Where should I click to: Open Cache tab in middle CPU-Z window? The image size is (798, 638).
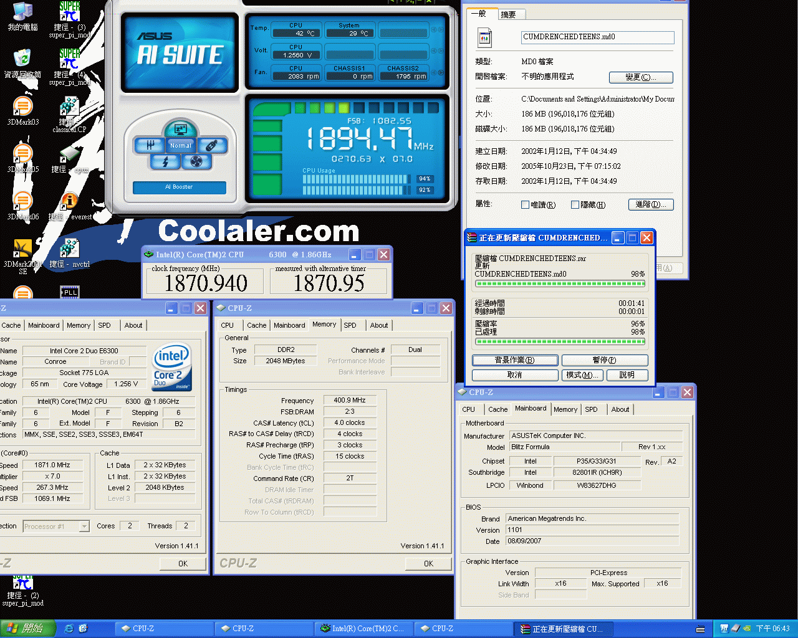click(256, 325)
